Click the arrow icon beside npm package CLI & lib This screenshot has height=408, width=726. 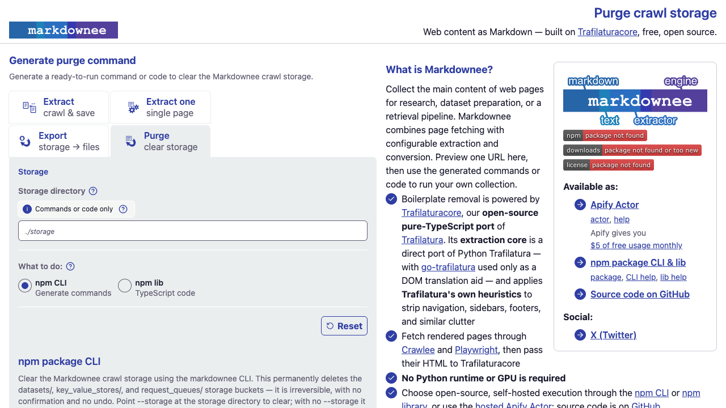point(580,262)
